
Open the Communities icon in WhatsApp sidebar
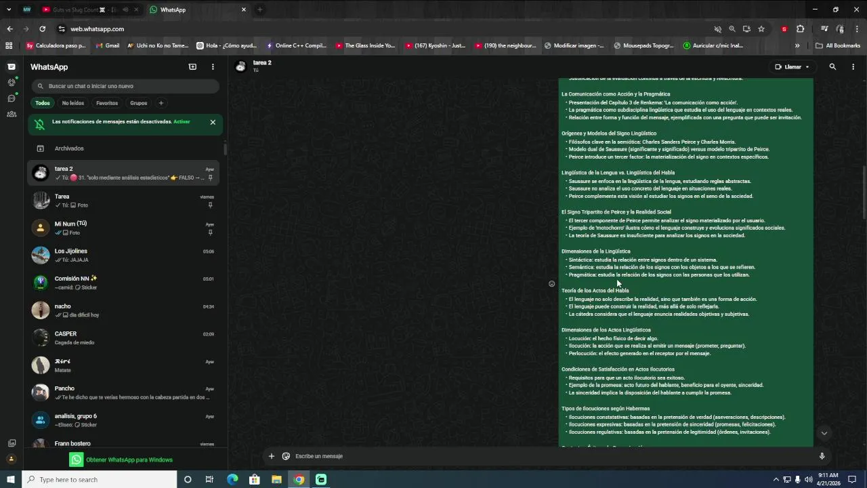[x=12, y=114]
